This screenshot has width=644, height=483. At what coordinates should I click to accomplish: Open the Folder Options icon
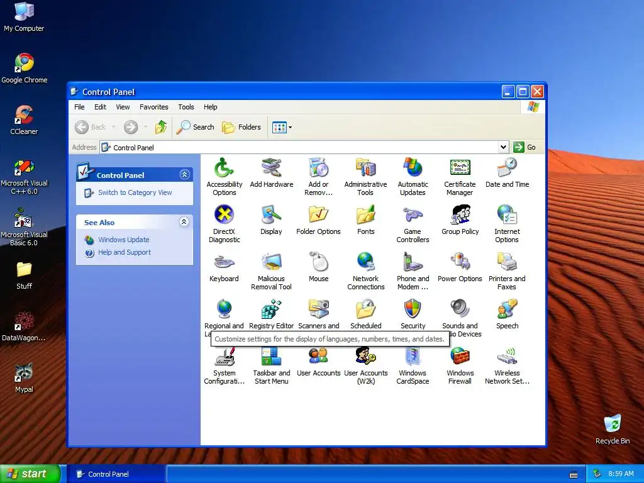(318, 215)
